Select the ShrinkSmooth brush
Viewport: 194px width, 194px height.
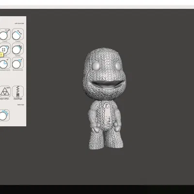pos(18,63)
